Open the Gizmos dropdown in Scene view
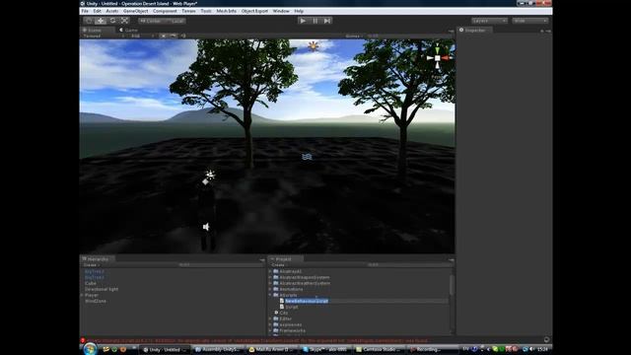Viewport: 631px width, 355px height. point(354,35)
